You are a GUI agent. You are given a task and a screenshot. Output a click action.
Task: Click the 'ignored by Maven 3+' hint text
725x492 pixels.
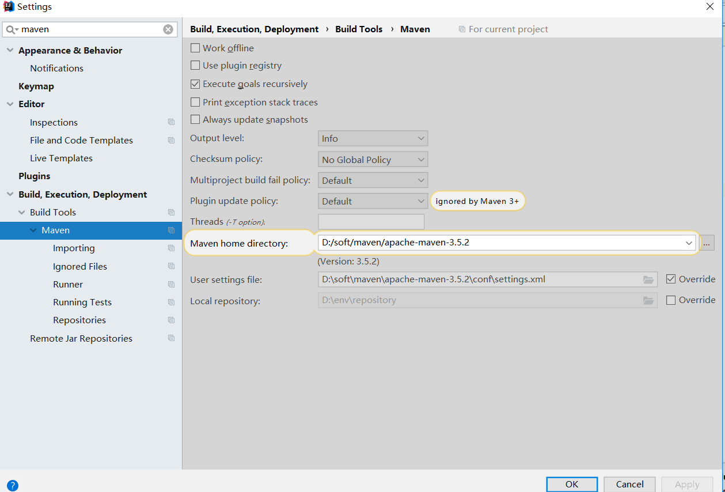477,201
